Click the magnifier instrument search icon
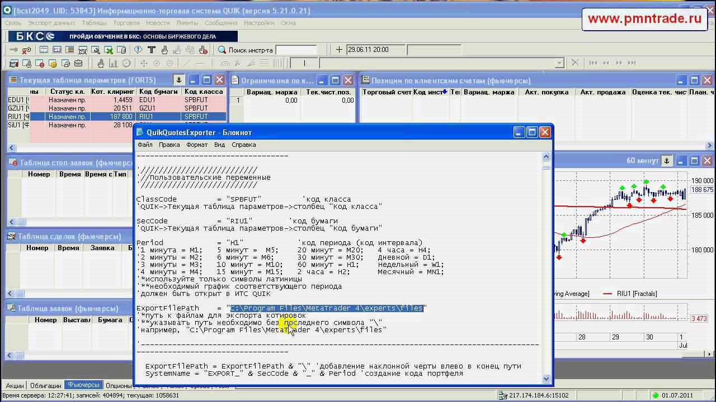 (x=222, y=50)
